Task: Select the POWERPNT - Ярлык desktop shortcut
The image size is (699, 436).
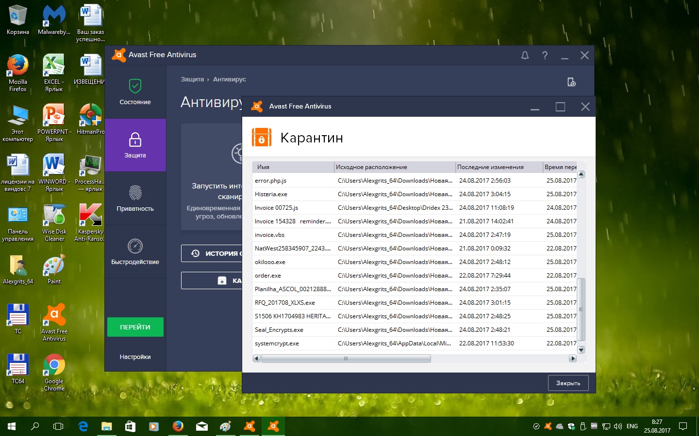Action: click(x=54, y=123)
